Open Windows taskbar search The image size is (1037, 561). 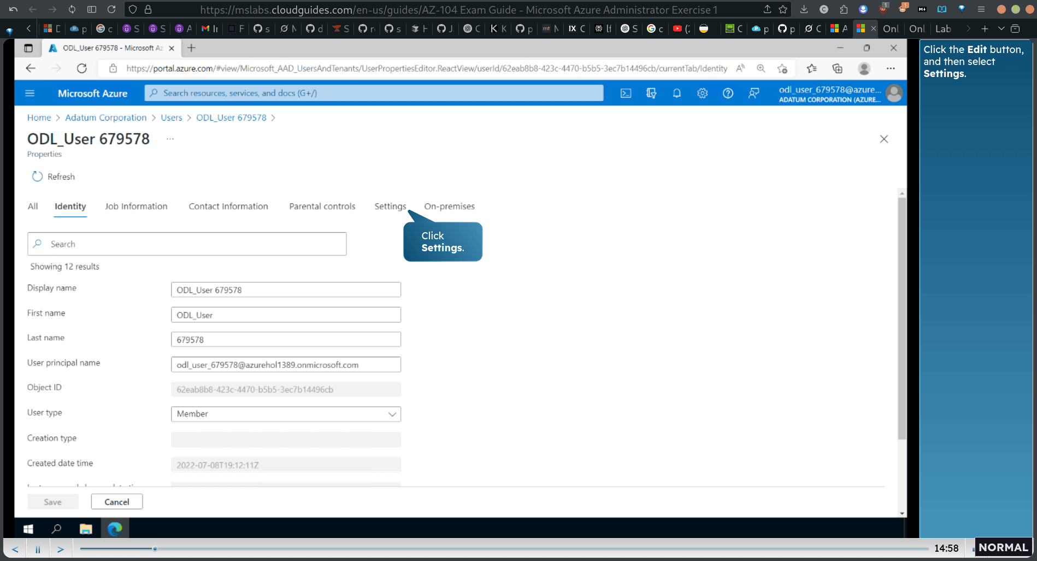click(56, 529)
